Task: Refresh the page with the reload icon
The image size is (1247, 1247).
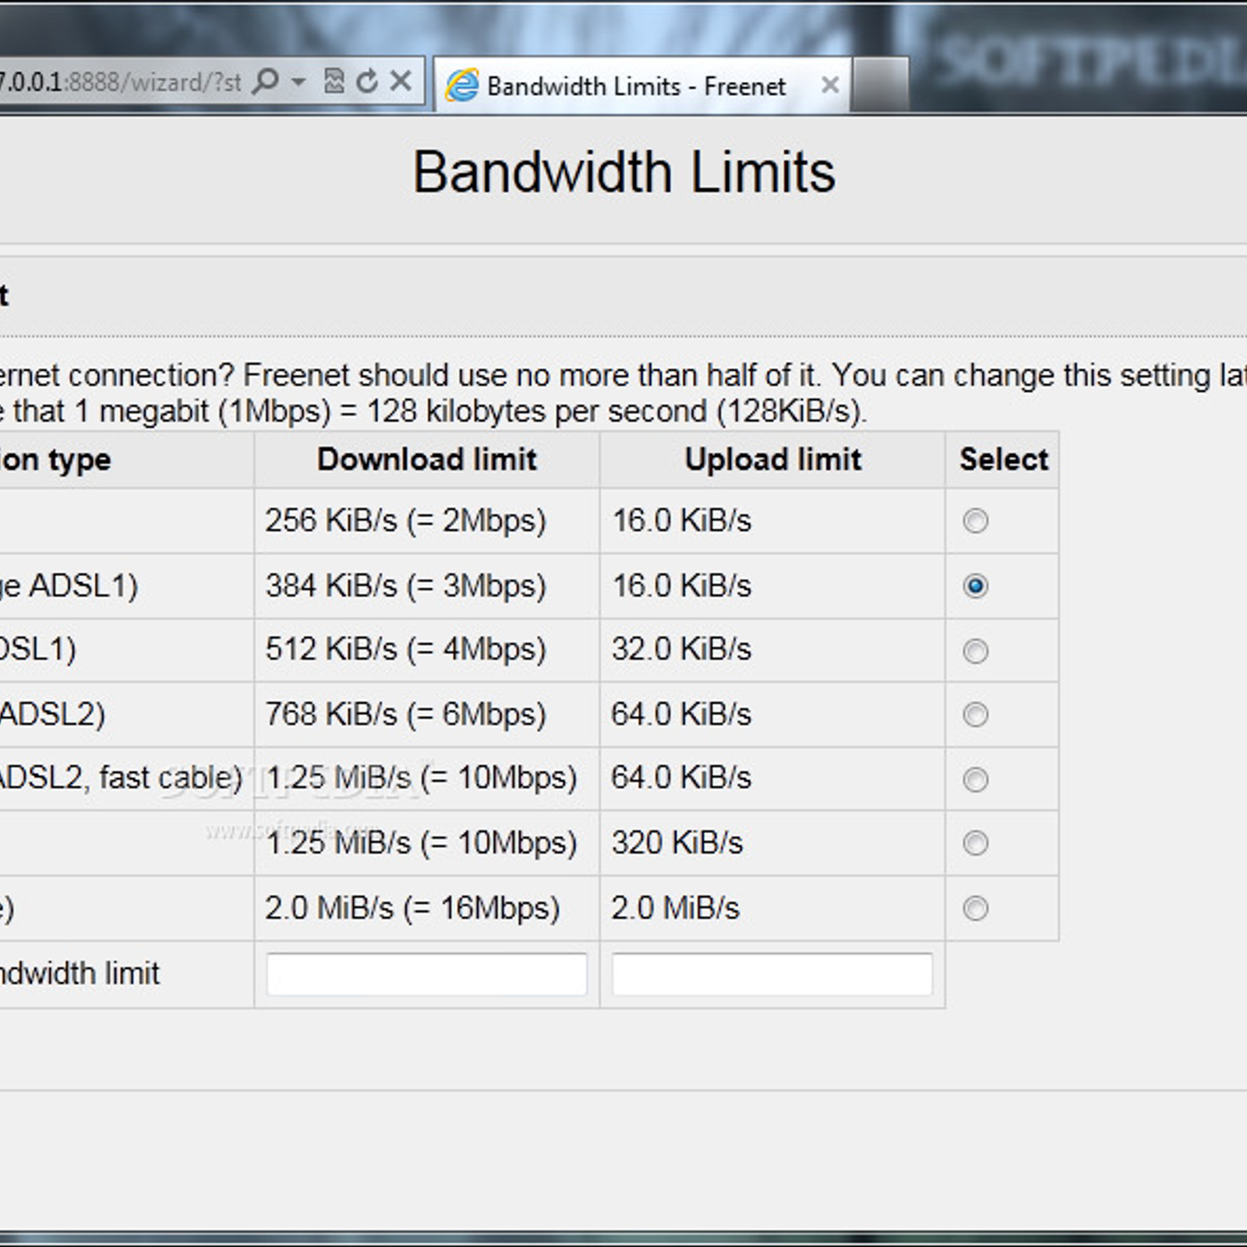Action: coord(367,80)
